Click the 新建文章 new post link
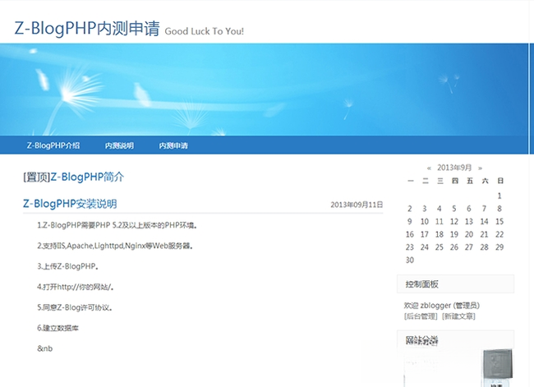 click(458, 316)
